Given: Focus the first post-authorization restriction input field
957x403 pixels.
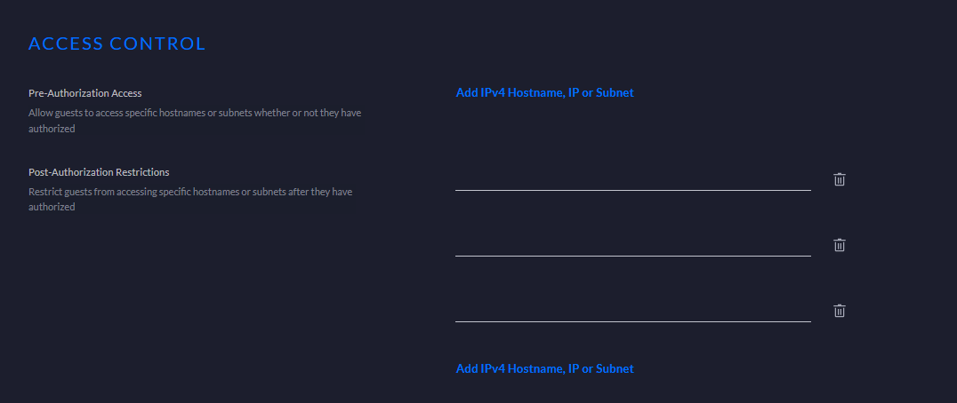Looking at the screenshot, I should tap(632, 178).
